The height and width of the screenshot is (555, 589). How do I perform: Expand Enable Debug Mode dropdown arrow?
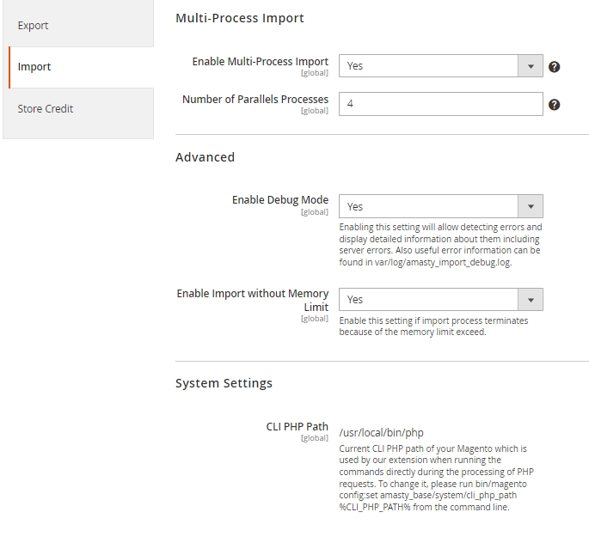tap(531, 206)
